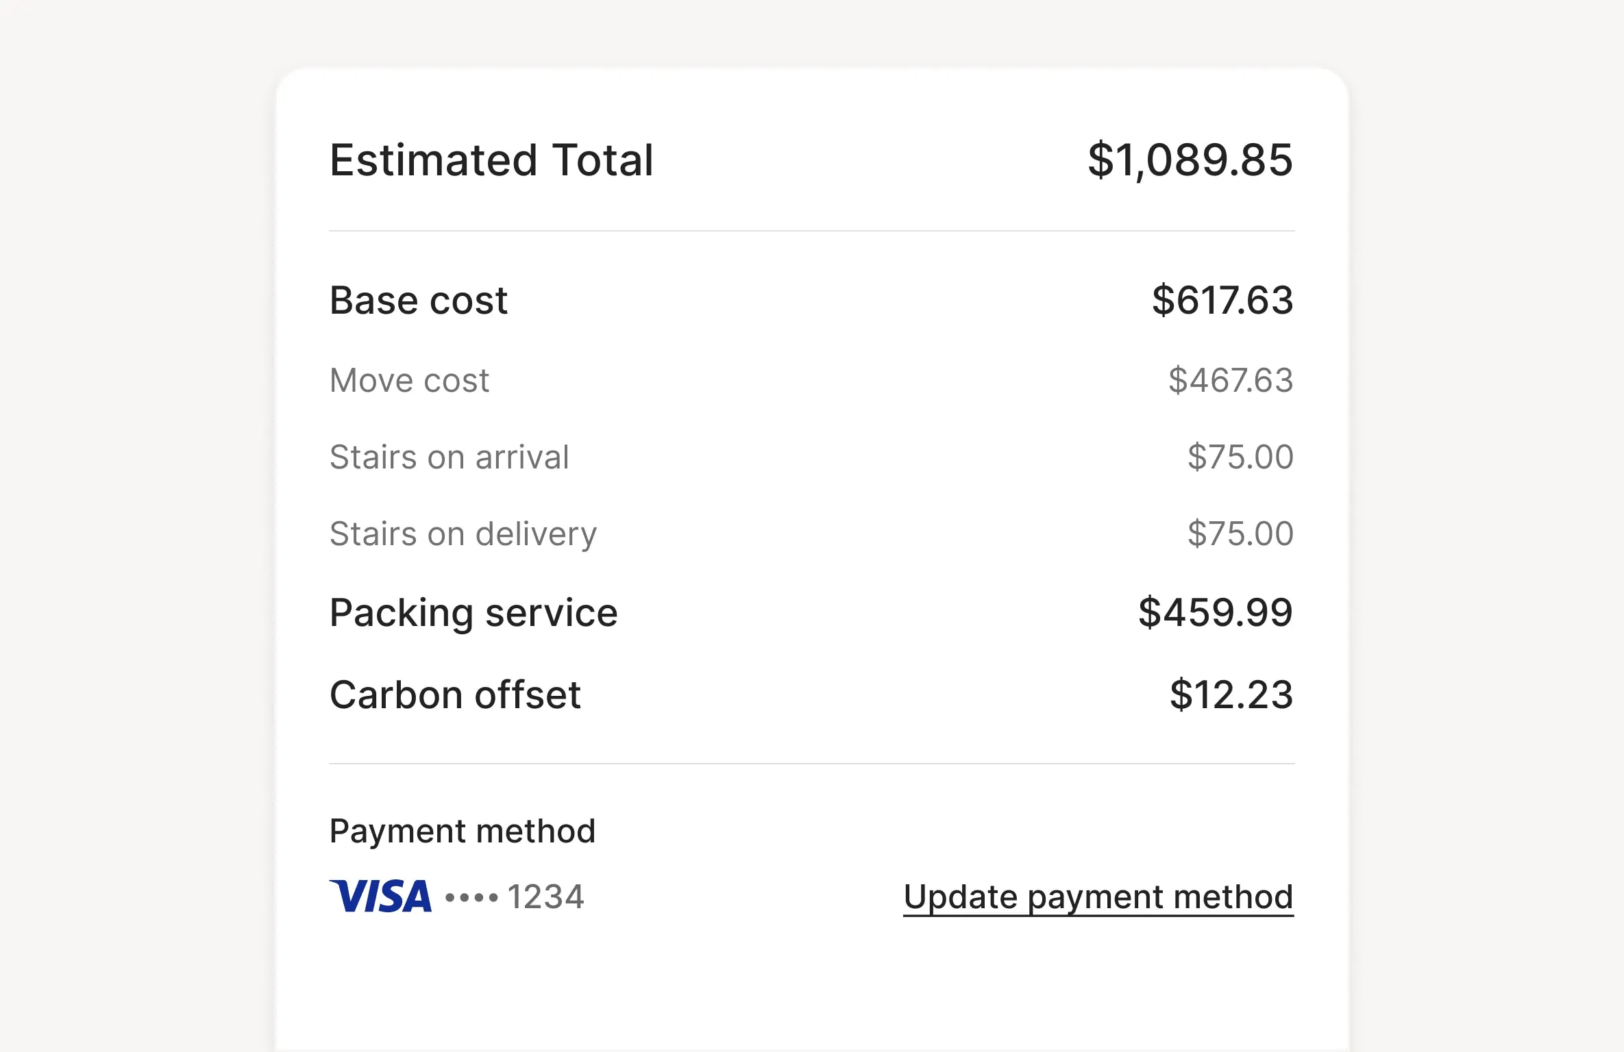The height and width of the screenshot is (1052, 1624).
Task: Click the Carbon offset label
Action: (455, 694)
